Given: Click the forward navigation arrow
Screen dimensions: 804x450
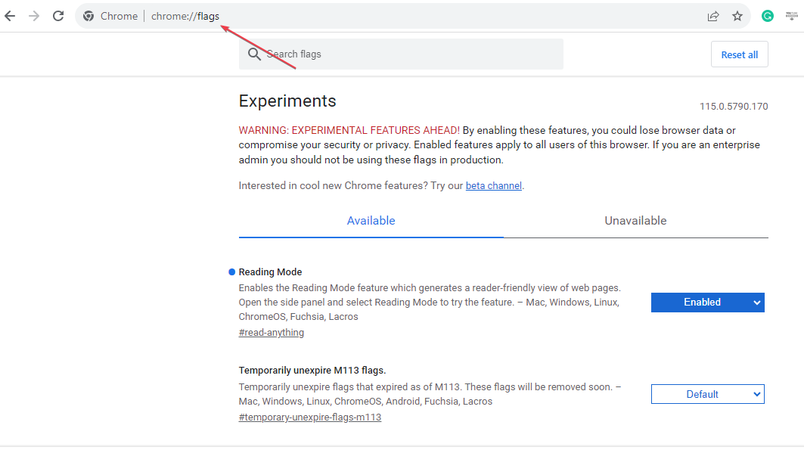Looking at the screenshot, I should click(x=34, y=16).
